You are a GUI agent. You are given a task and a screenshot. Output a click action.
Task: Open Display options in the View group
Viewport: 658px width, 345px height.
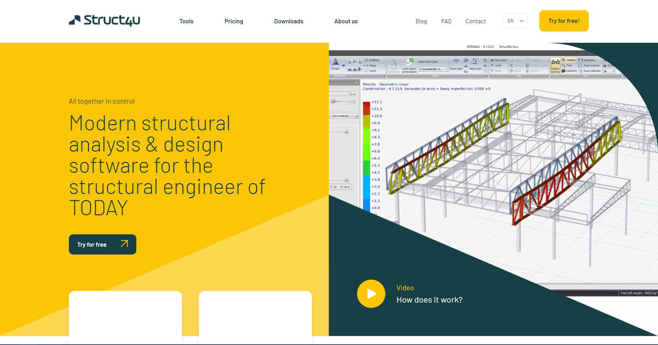[555, 66]
